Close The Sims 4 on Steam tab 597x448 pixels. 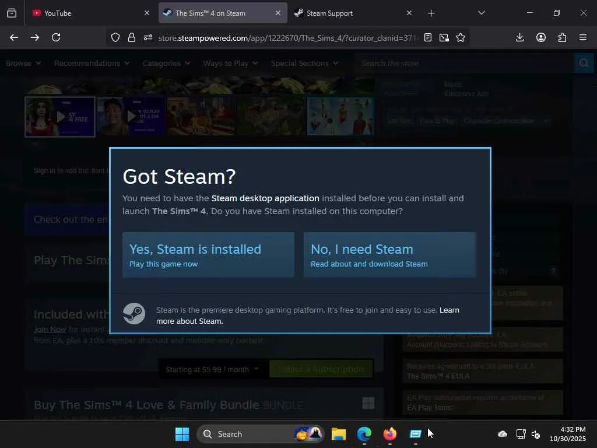click(x=278, y=13)
